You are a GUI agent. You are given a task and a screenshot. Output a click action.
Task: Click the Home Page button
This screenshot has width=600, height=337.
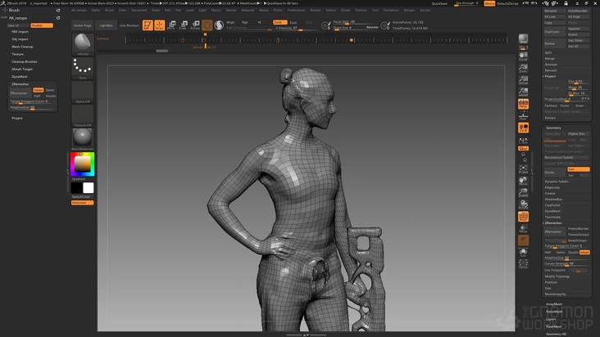click(x=83, y=25)
